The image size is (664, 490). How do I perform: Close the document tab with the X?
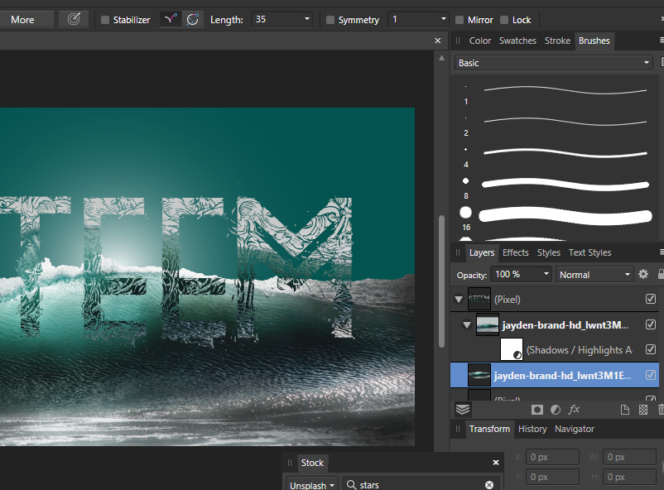pyautogui.click(x=437, y=41)
